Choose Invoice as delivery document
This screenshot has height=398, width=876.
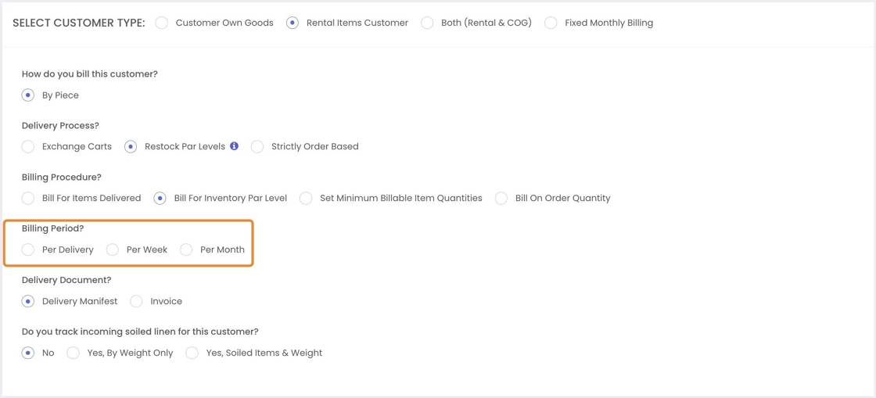coord(137,302)
